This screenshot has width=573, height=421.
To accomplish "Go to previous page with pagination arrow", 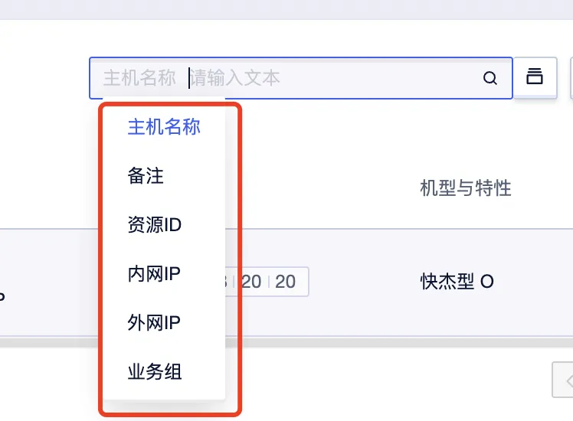I will click(x=563, y=380).
